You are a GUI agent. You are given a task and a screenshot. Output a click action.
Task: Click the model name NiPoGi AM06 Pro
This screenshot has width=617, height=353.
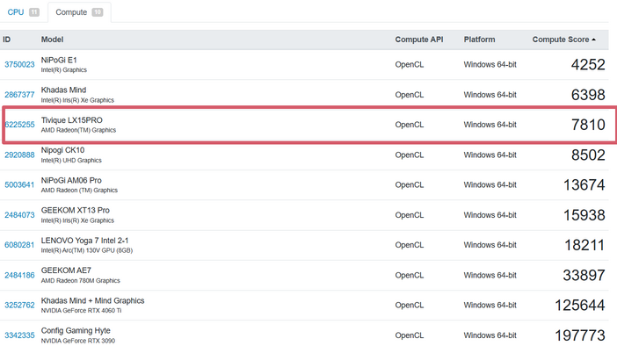click(x=71, y=180)
